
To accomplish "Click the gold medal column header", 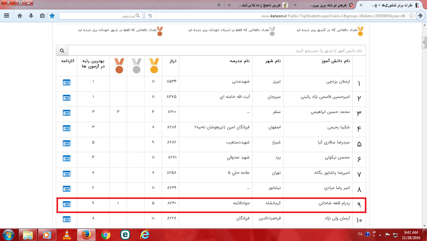I will click(154, 66).
